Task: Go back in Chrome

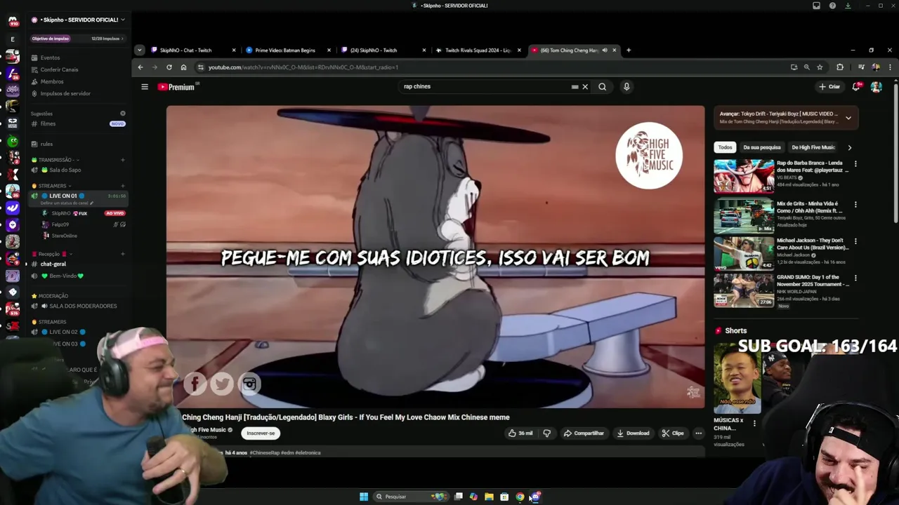Action: pyautogui.click(x=140, y=67)
